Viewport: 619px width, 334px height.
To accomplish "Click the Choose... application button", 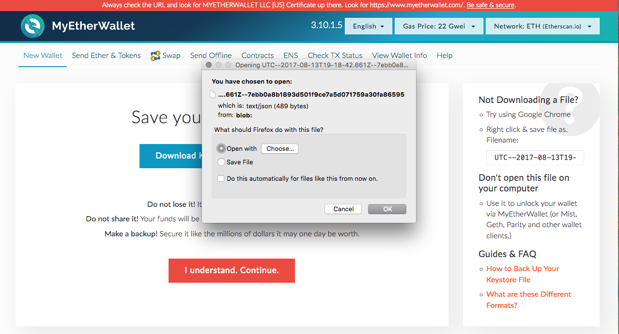I will coord(279,148).
